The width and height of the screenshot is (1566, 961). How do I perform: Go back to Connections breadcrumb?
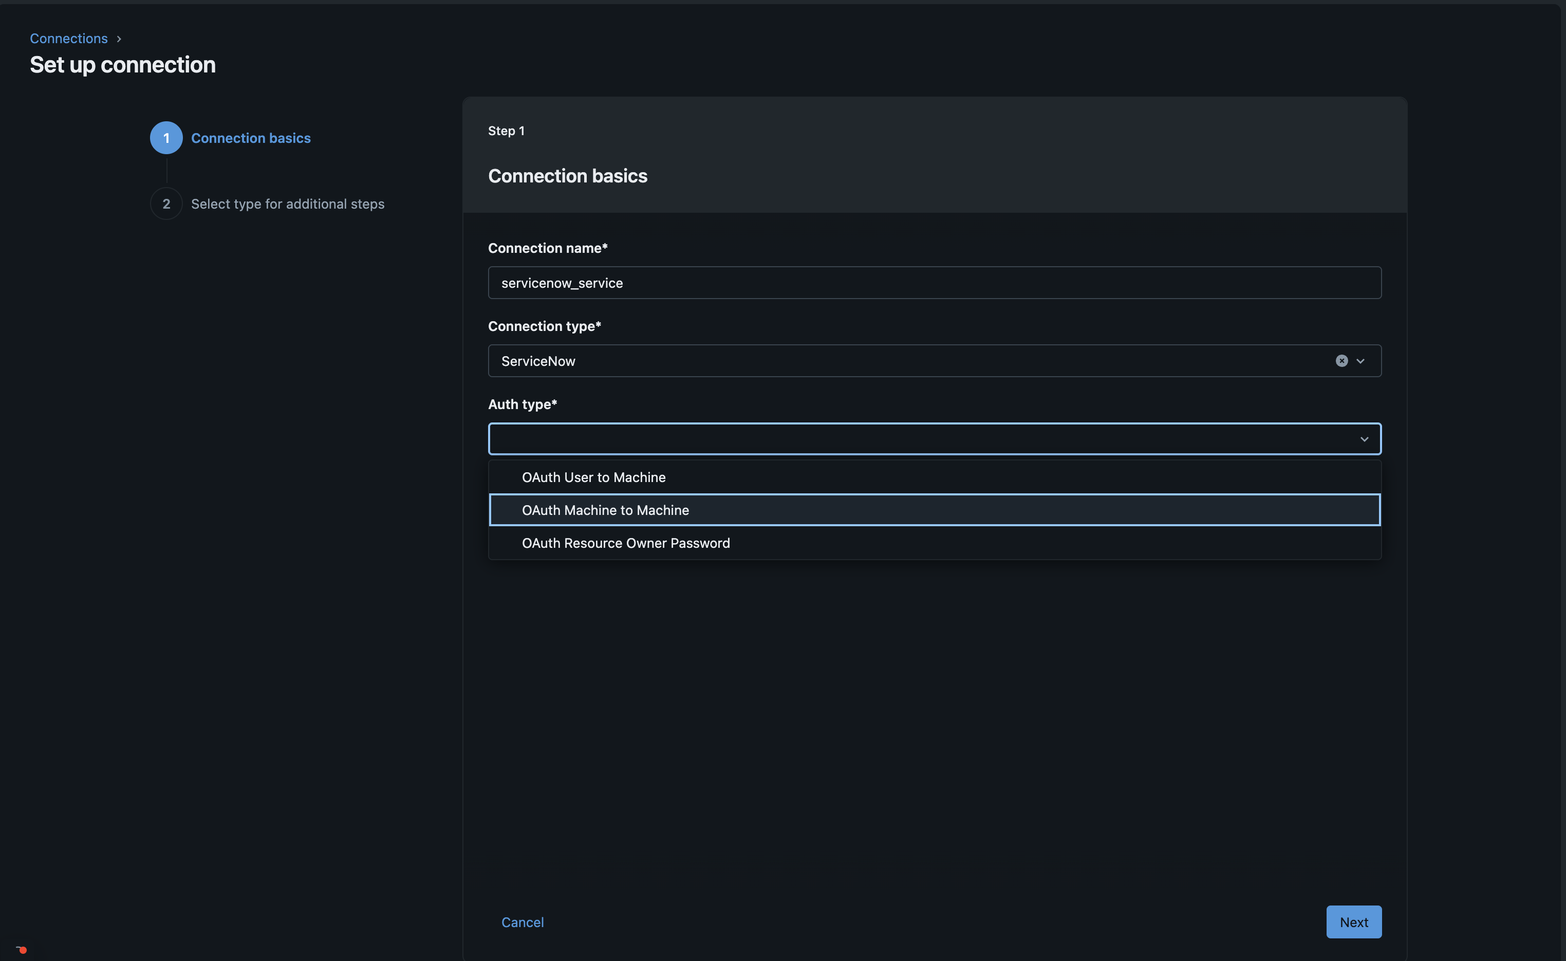69,38
